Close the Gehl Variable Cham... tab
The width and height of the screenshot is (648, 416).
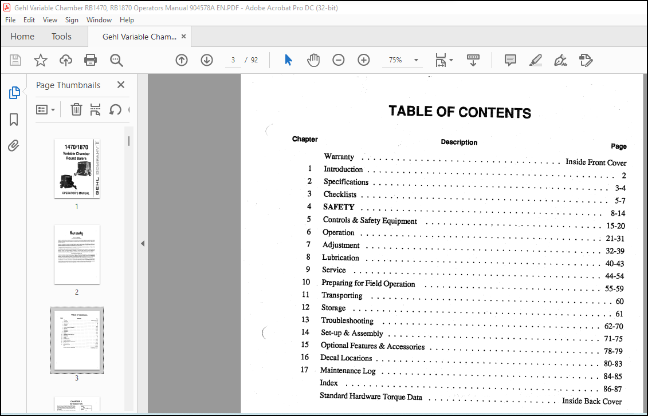tap(183, 36)
